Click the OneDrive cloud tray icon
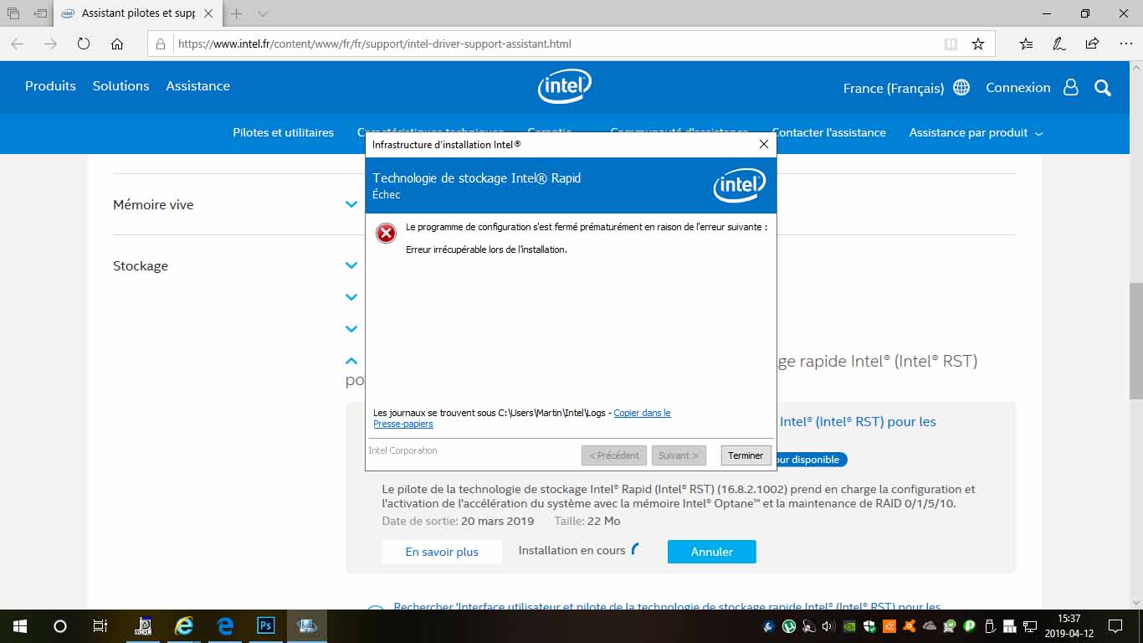1143x643 pixels. [930, 625]
